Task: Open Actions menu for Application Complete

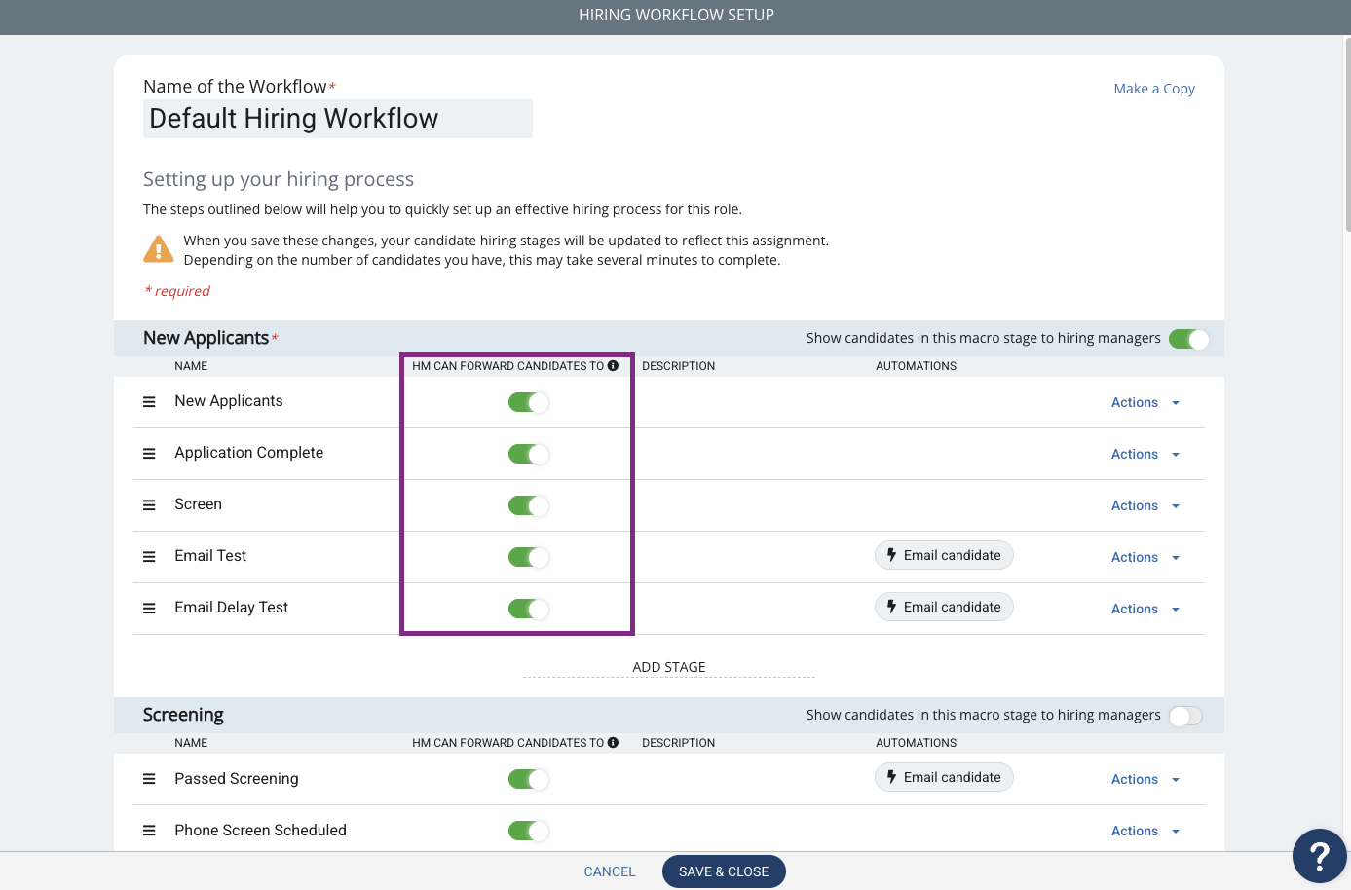Action: (x=1145, y=454)
